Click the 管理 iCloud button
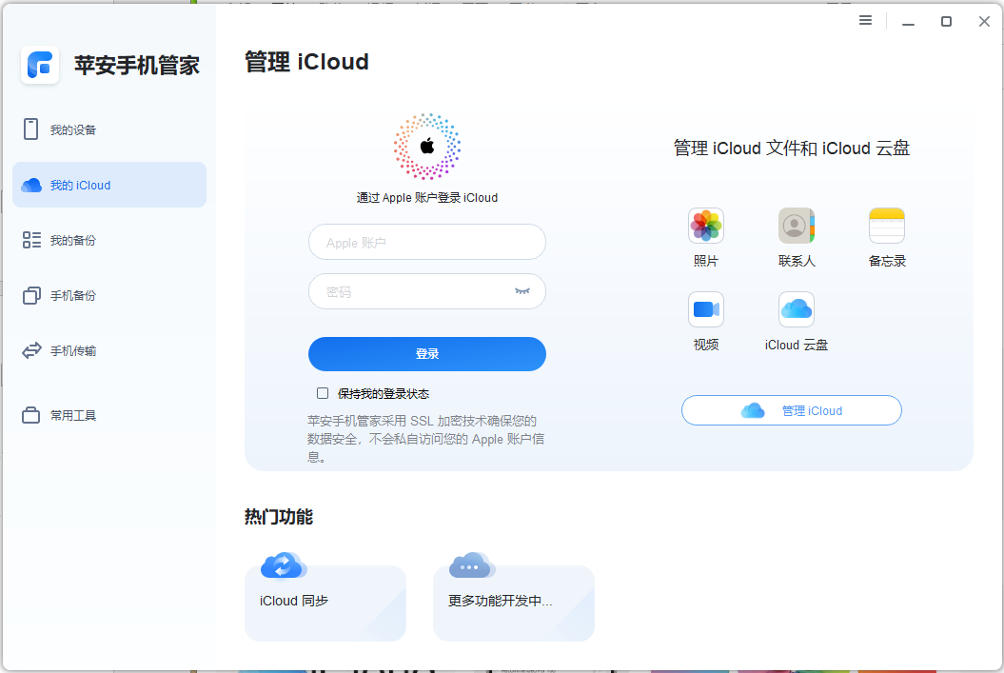 [791, 409]
